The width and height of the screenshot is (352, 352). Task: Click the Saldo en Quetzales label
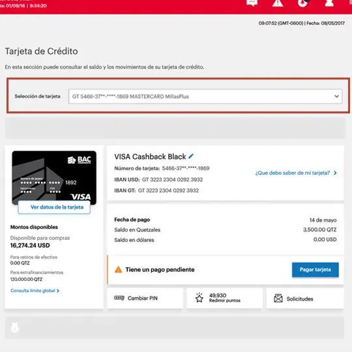(137, 230)
